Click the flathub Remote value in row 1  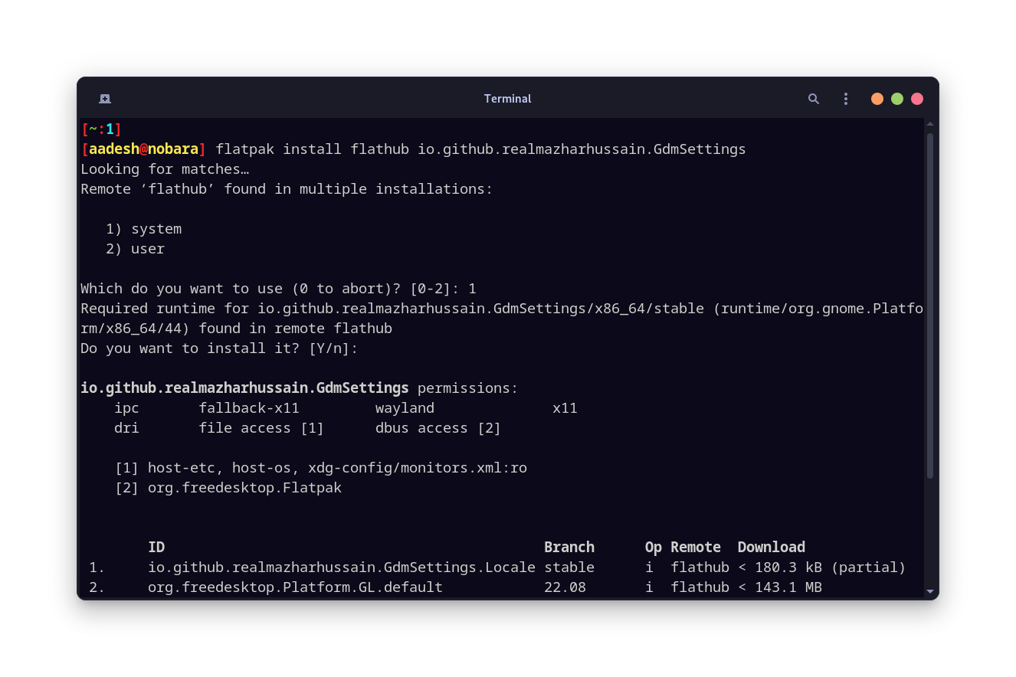pyautogui.click(x=700, y=567)
